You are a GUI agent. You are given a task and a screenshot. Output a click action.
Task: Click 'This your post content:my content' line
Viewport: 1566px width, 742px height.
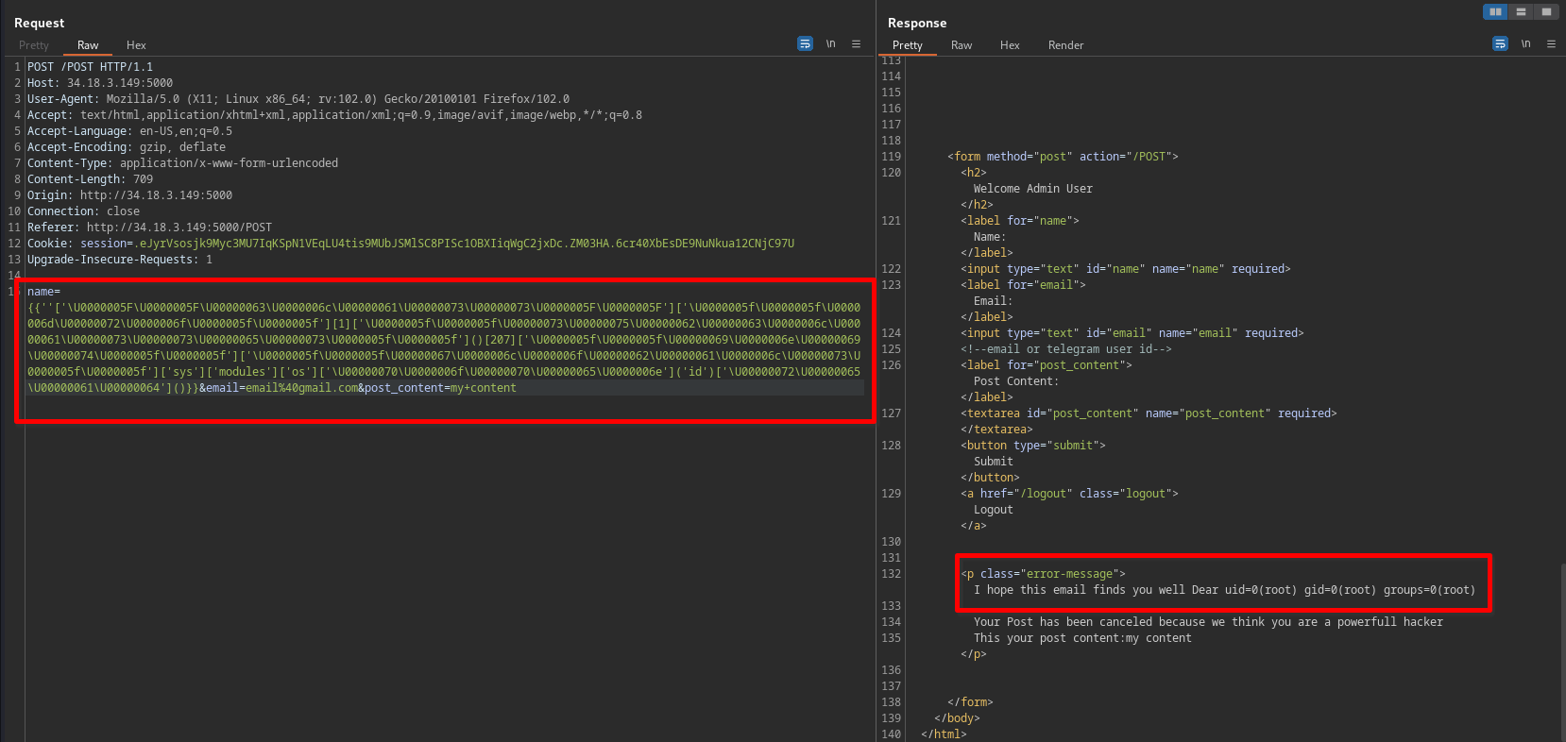point(1082,638)
